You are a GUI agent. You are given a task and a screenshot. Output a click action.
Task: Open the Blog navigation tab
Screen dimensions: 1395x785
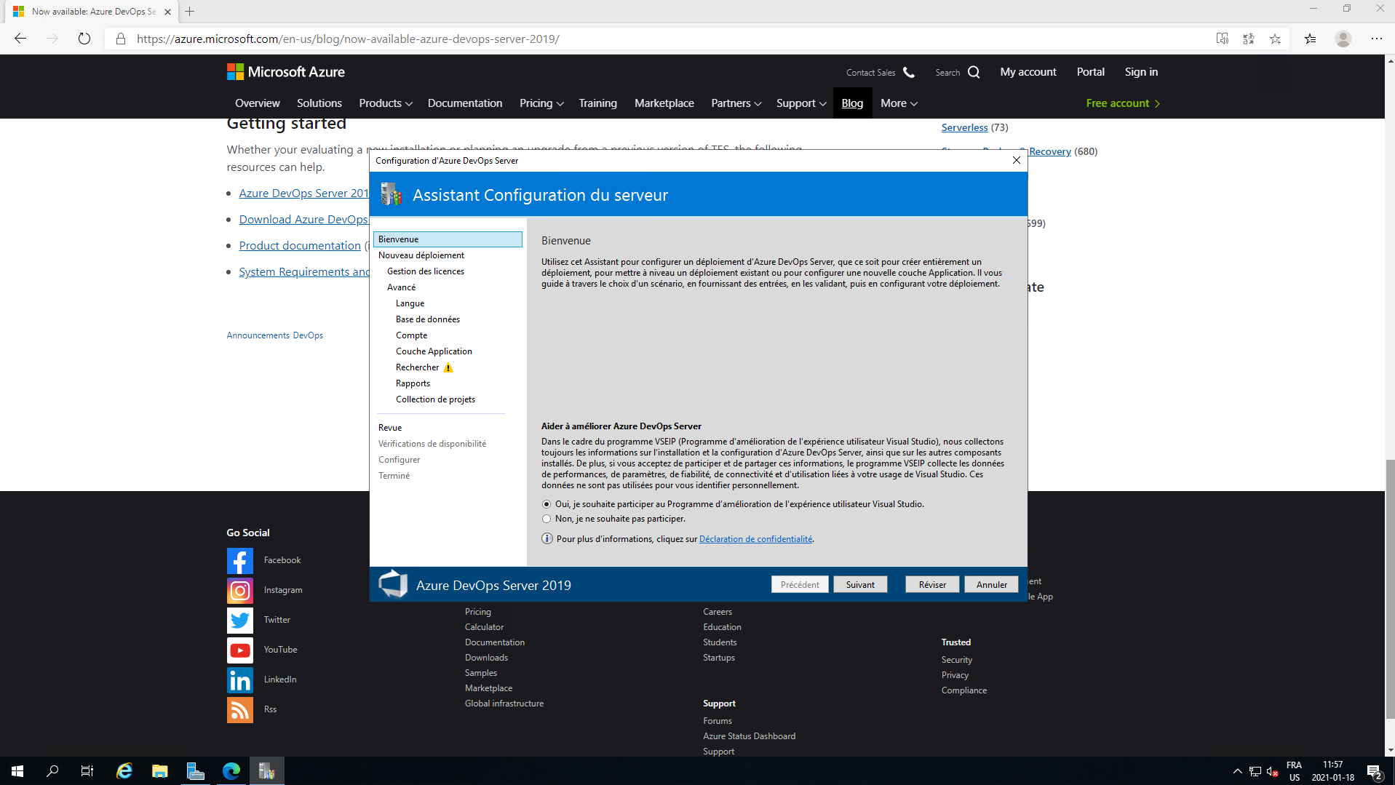[852, 103]
